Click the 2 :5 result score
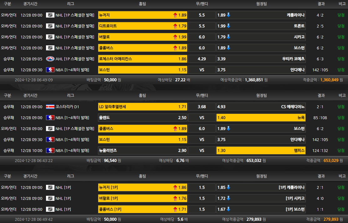 [320, 26]
